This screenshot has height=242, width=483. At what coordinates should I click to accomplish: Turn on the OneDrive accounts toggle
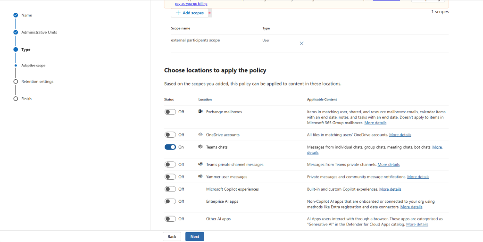pyautogui.click(x=170, y=134)
